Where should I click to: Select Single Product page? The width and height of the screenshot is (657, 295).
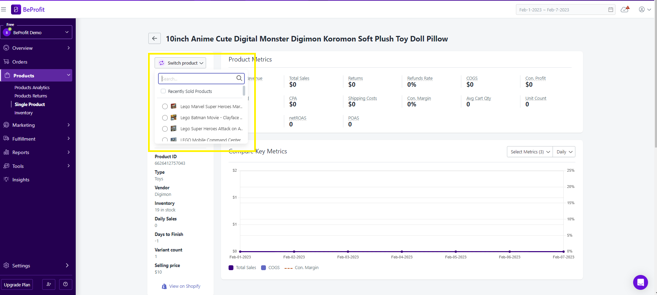pyautogui.click(x=30, y=104)
